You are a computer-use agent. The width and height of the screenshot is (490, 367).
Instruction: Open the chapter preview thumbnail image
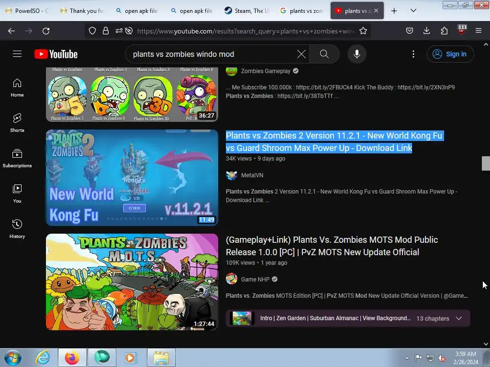click(242, 318)
